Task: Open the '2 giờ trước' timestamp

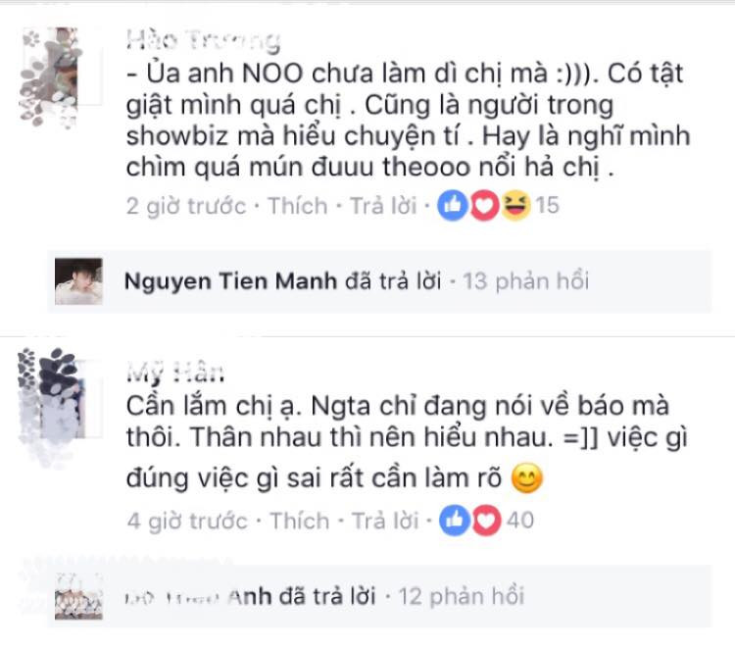Action: (186, 206)
